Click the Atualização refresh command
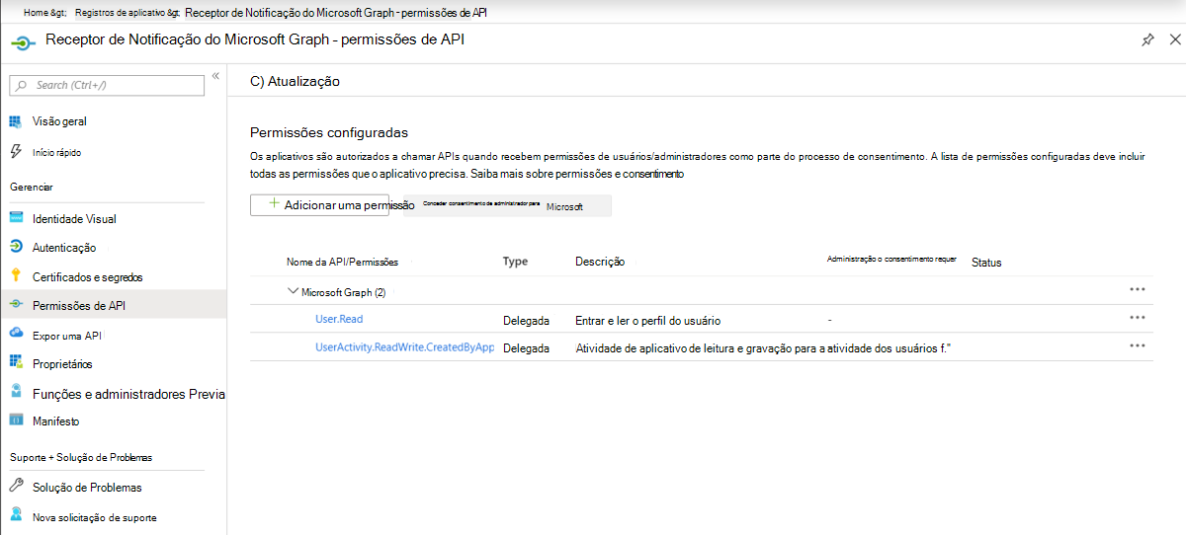Viewport: 1186px width, 535px height. (295, 82)
